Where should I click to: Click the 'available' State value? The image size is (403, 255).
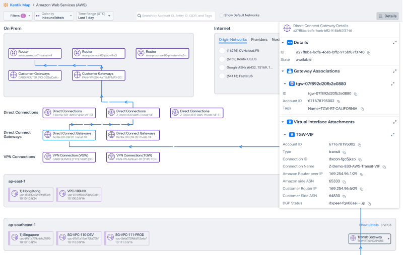tap(304, 59)
